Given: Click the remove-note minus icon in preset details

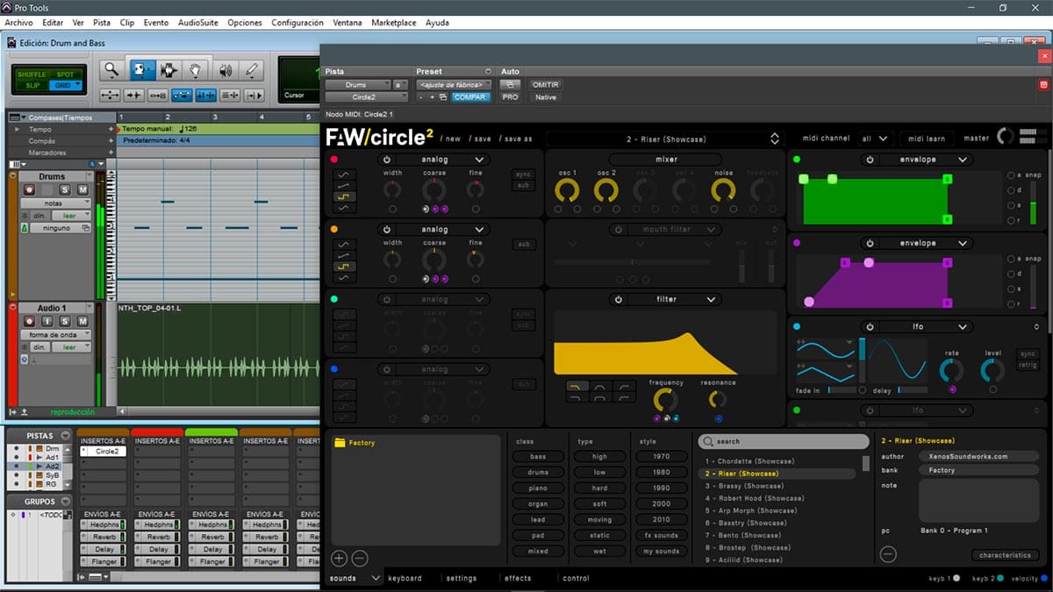Looking at the screenshot, I should tap(888, 554).
